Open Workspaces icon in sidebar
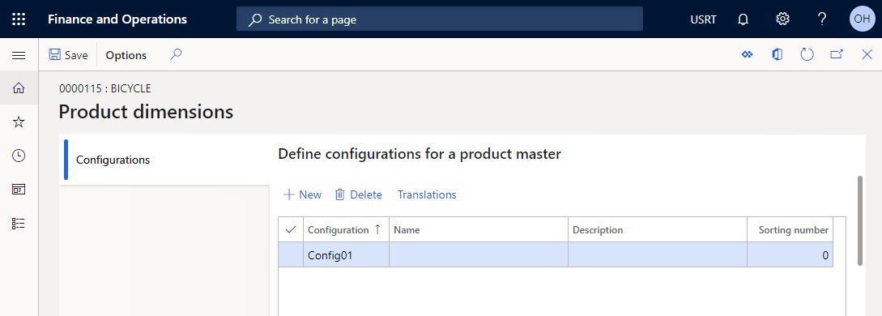This screenshot has height=316, width=882. coord(19,190)
